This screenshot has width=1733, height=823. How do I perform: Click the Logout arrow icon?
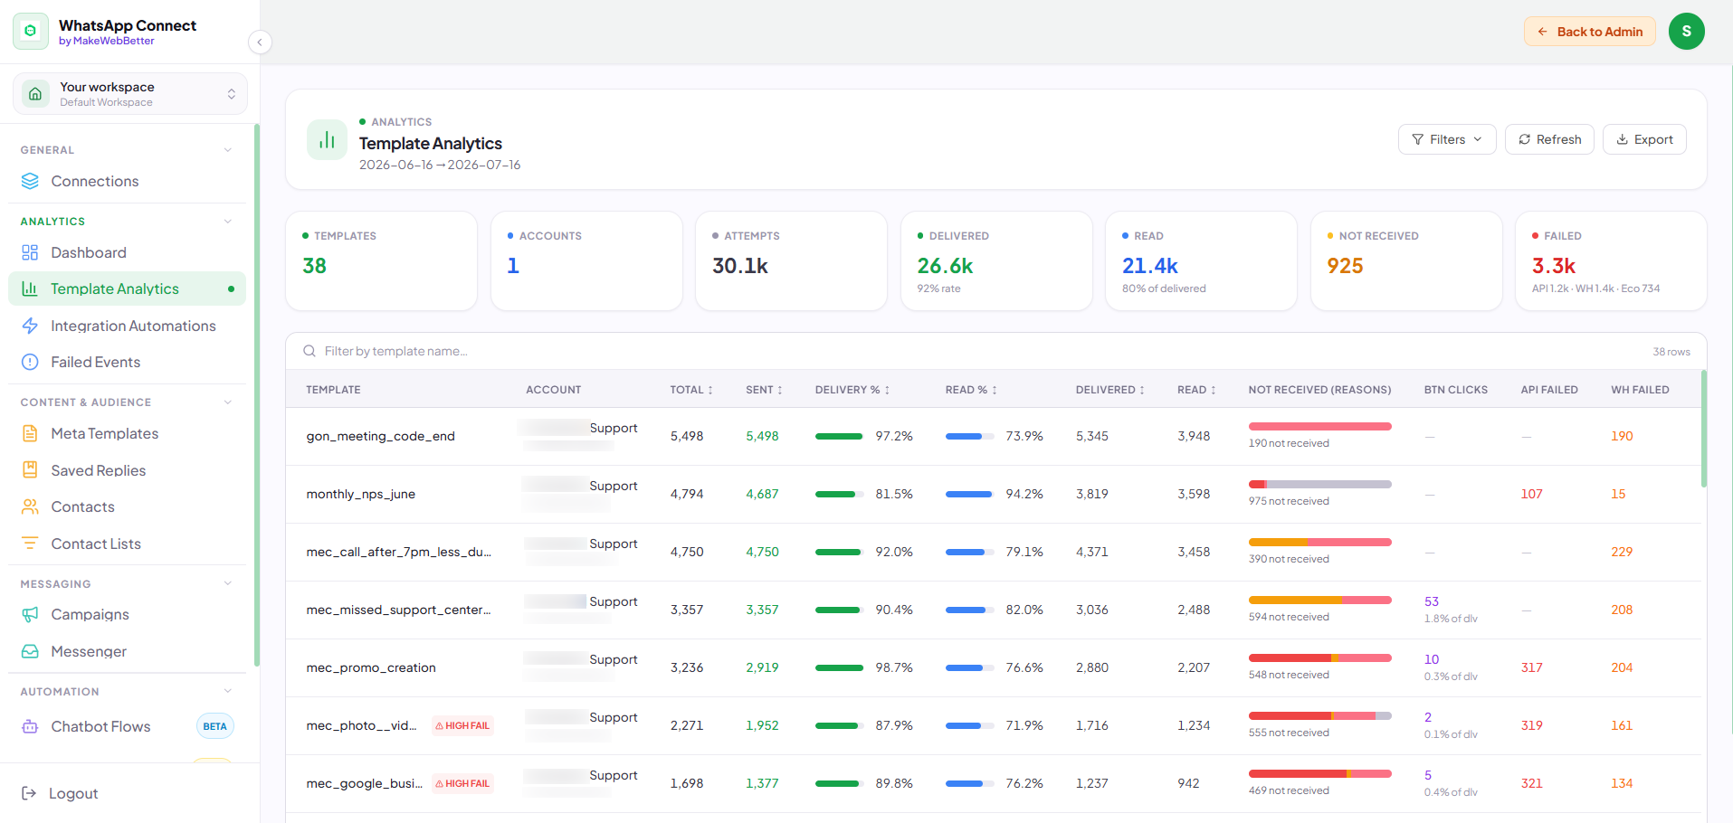point(29,793)
